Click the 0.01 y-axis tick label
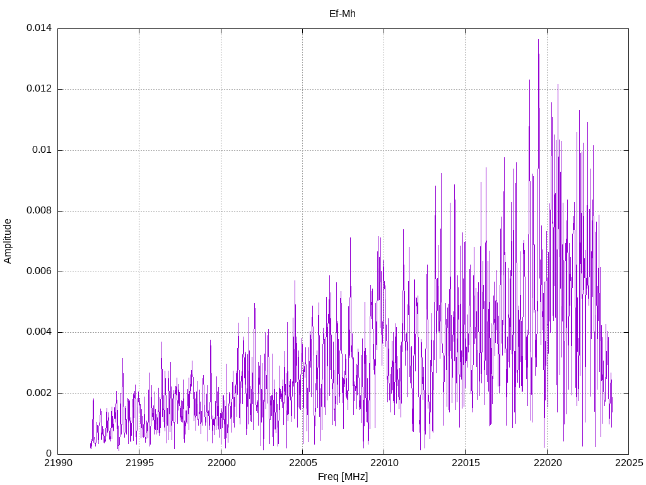 (42, 150)
